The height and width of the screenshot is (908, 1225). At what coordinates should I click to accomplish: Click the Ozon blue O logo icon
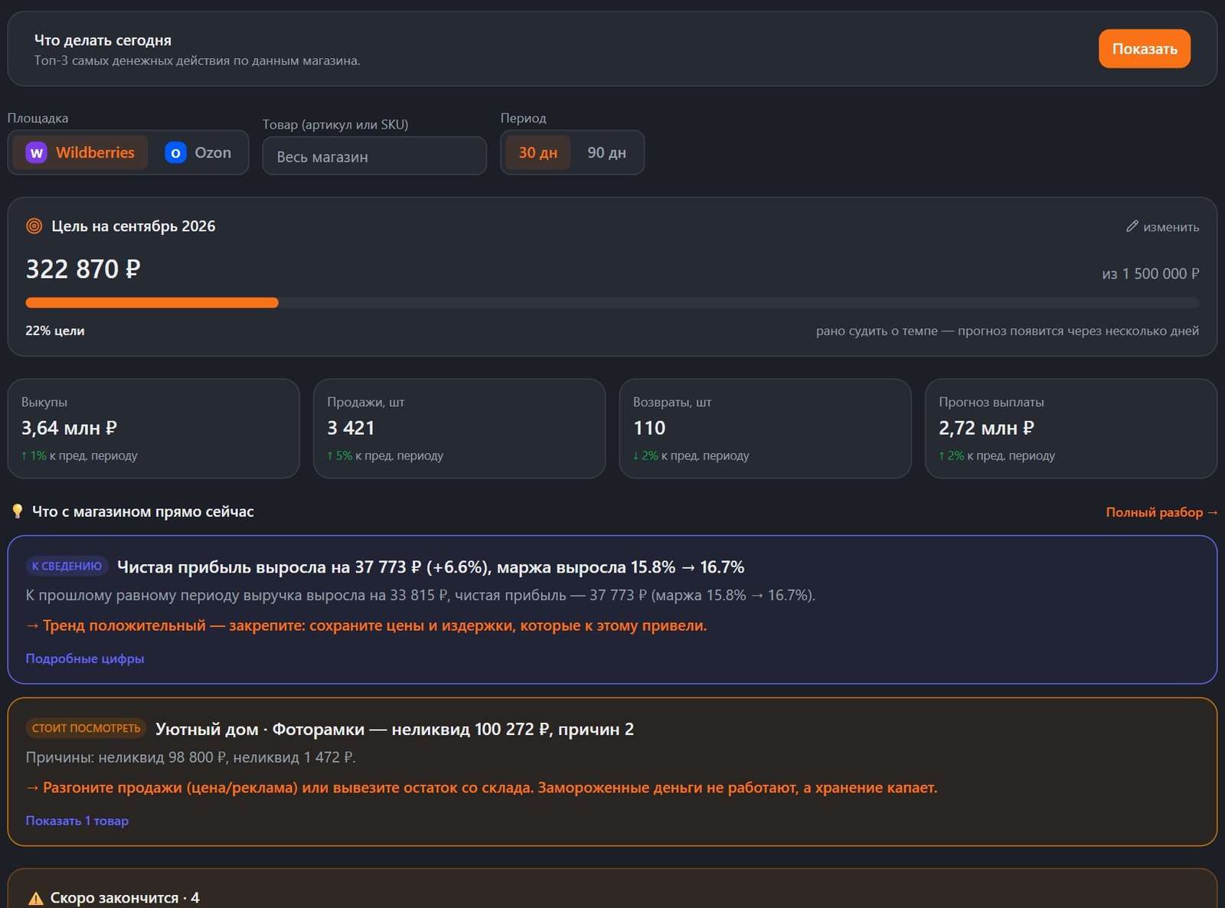(175, 152)
